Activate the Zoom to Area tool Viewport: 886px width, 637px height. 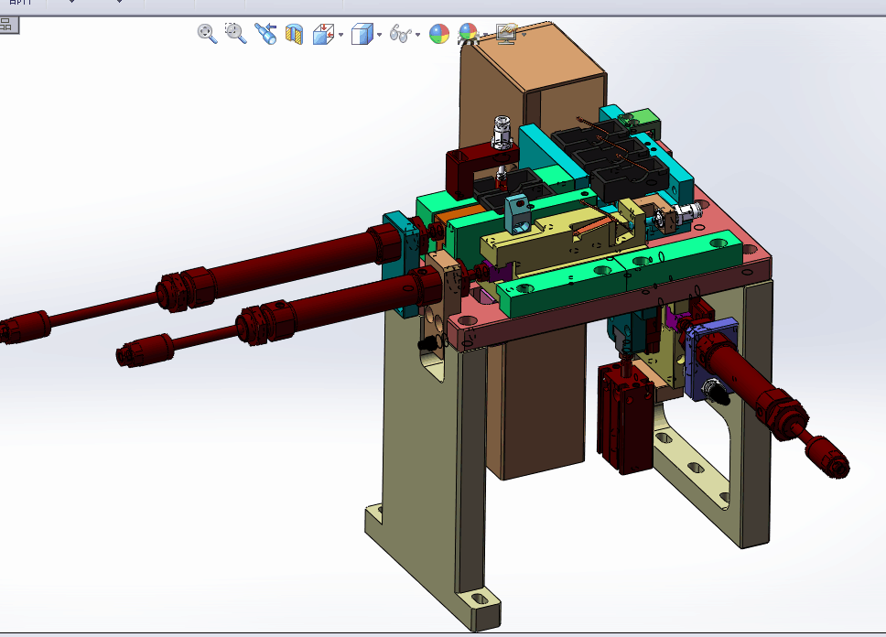point(235,33)
